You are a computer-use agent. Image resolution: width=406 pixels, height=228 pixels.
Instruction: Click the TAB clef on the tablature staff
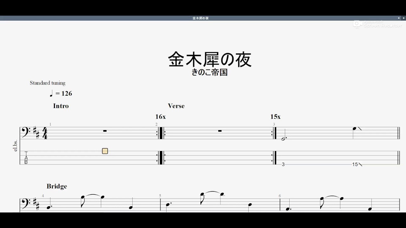26,158
